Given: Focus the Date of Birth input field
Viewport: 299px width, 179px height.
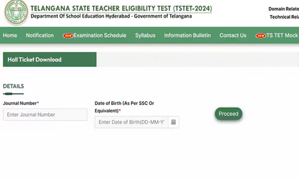Looking at the screenshot, I should pos(132,122).
